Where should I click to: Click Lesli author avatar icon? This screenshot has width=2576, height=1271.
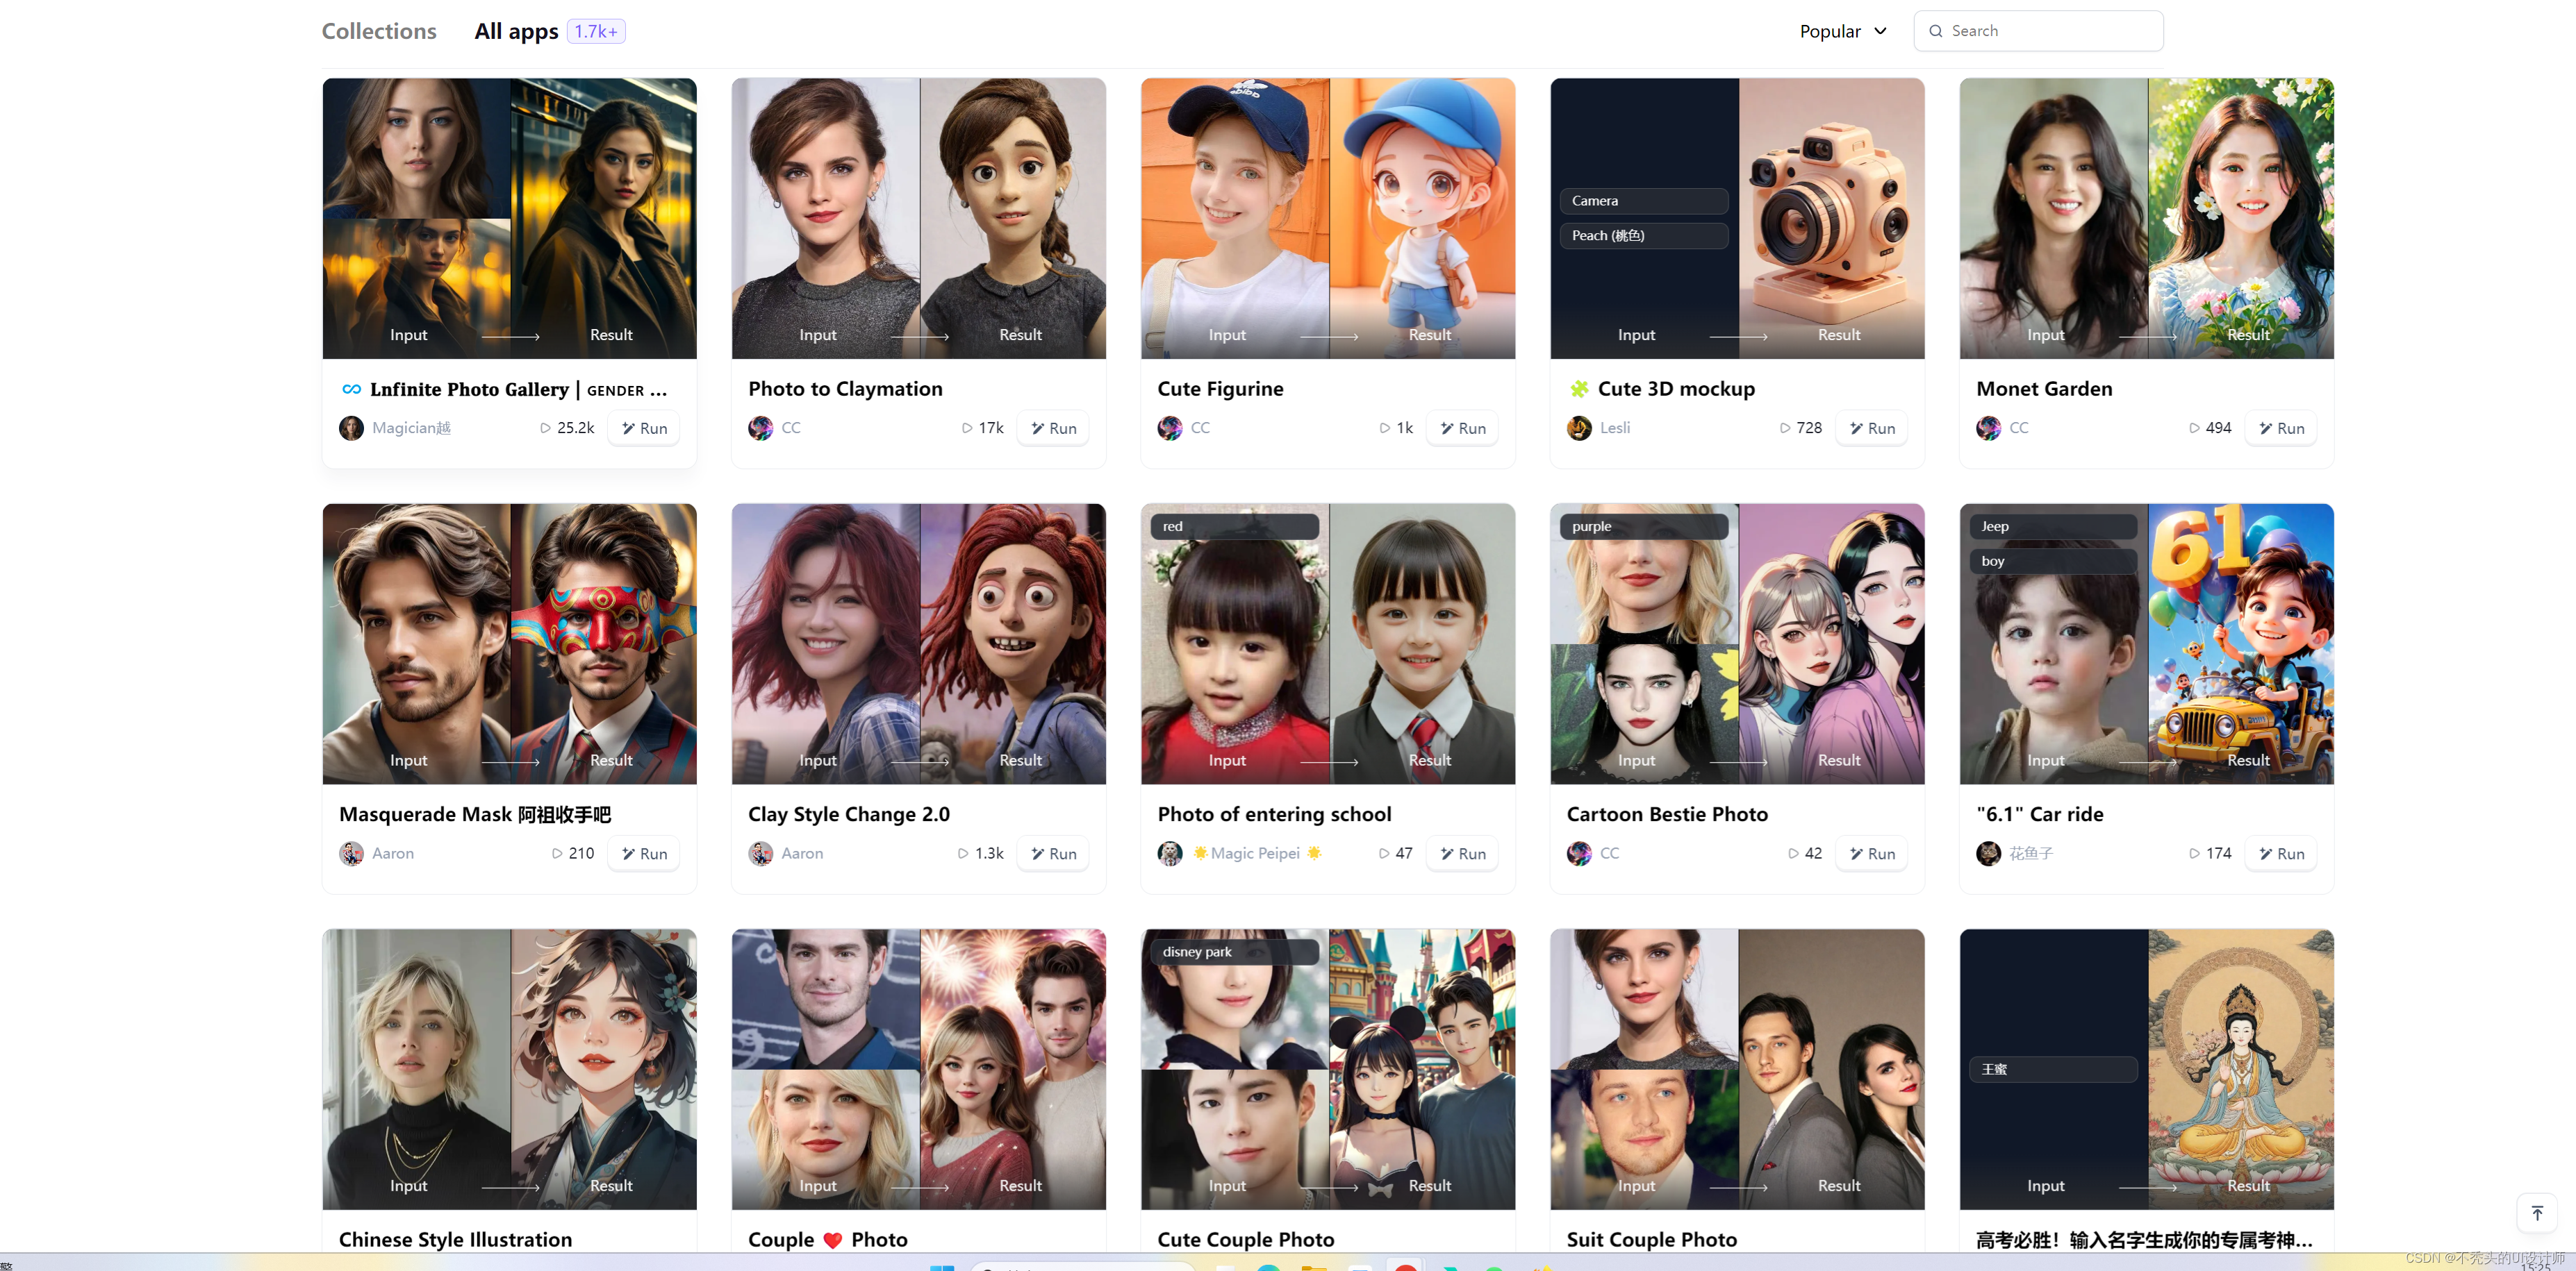click(1579, 429)
